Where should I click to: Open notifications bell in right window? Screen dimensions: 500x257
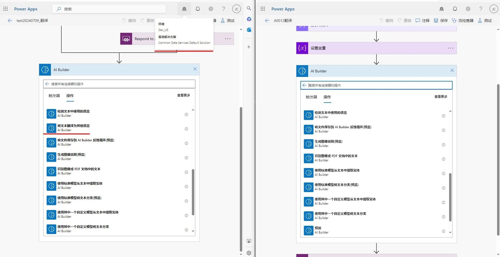(455, 9)
